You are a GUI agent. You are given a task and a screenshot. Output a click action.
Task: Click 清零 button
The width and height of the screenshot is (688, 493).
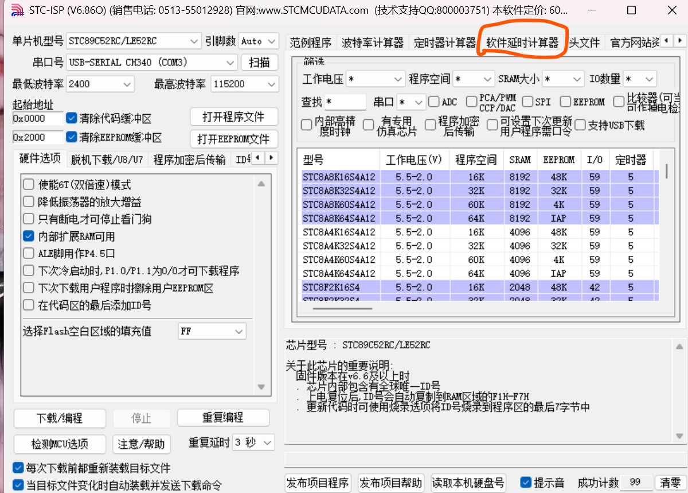pyautogui.click(x=670, y=483)
